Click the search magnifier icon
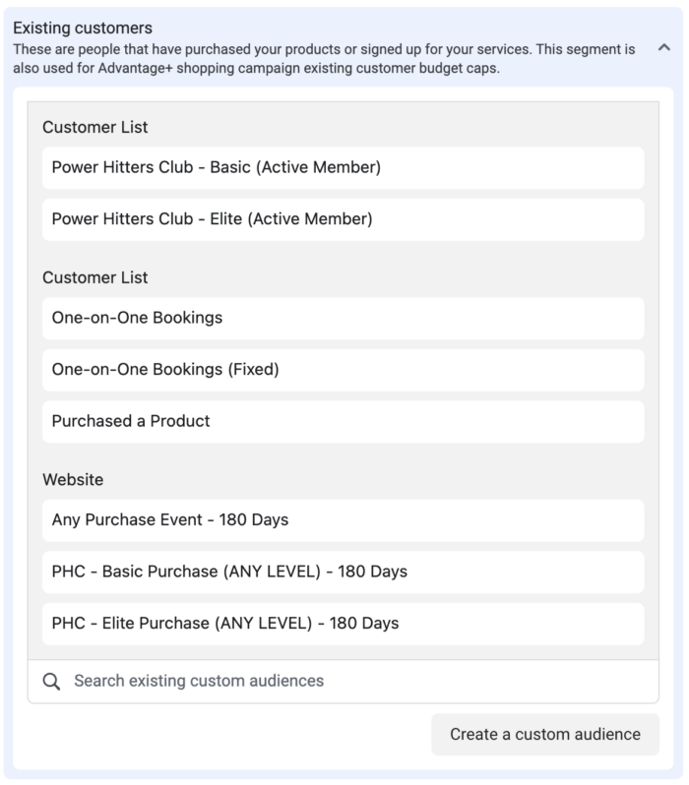The image size is (689, 785). (x=51, y=682)
